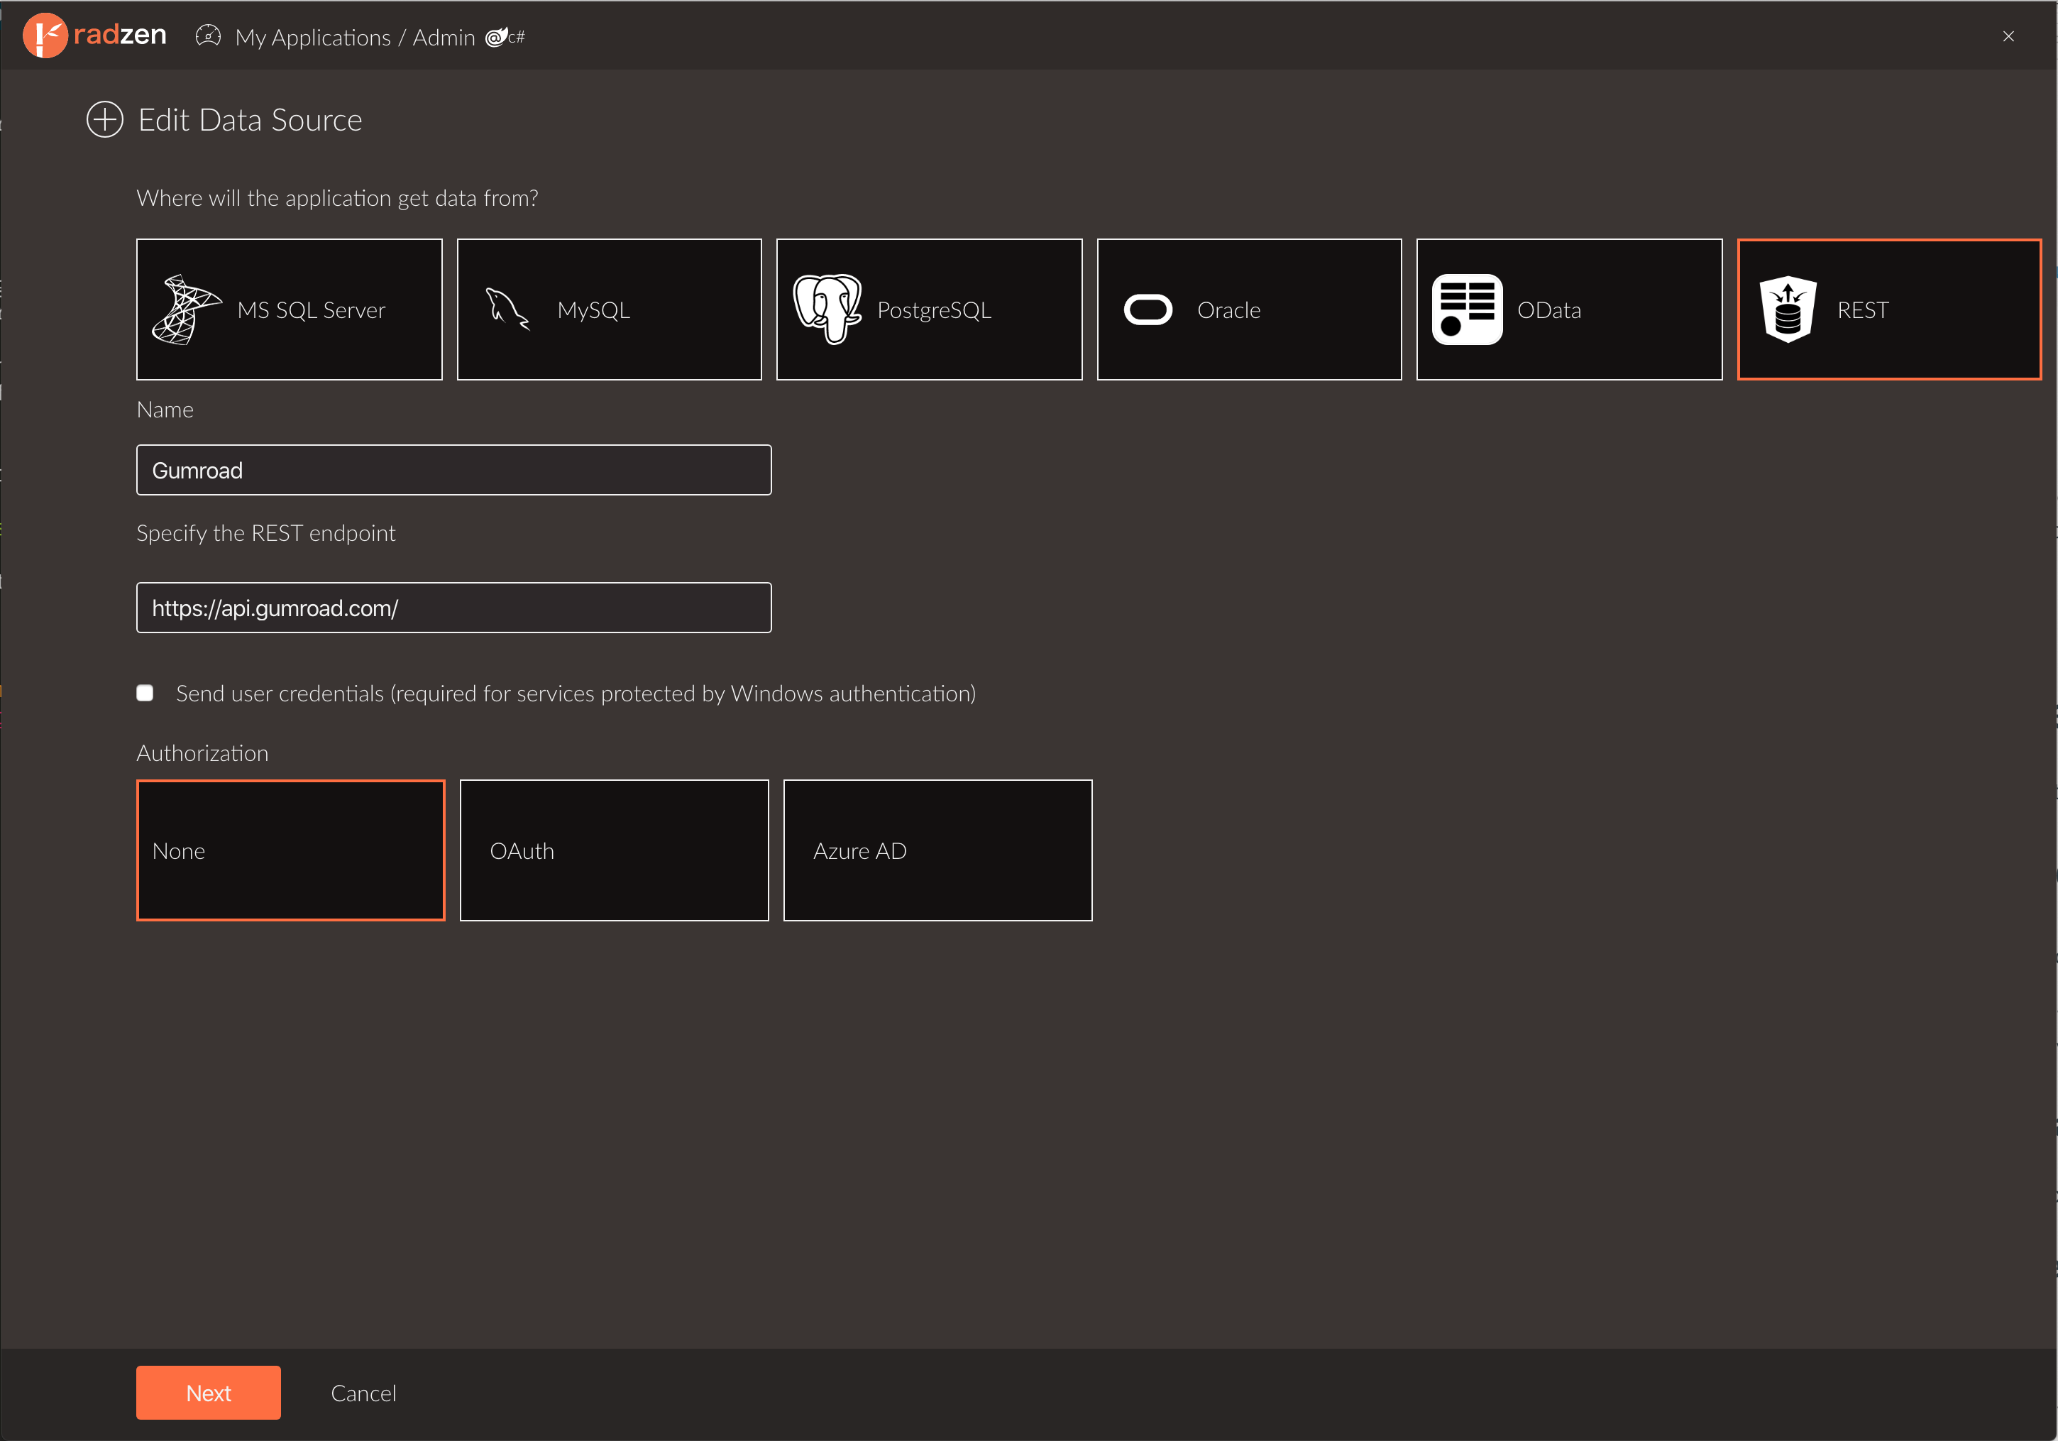Choose OAuth authorization option
The width and height of the screenshot is (2058, 1441).
[x=614, y=850]
